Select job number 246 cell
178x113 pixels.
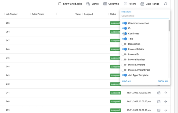(8, 49)
